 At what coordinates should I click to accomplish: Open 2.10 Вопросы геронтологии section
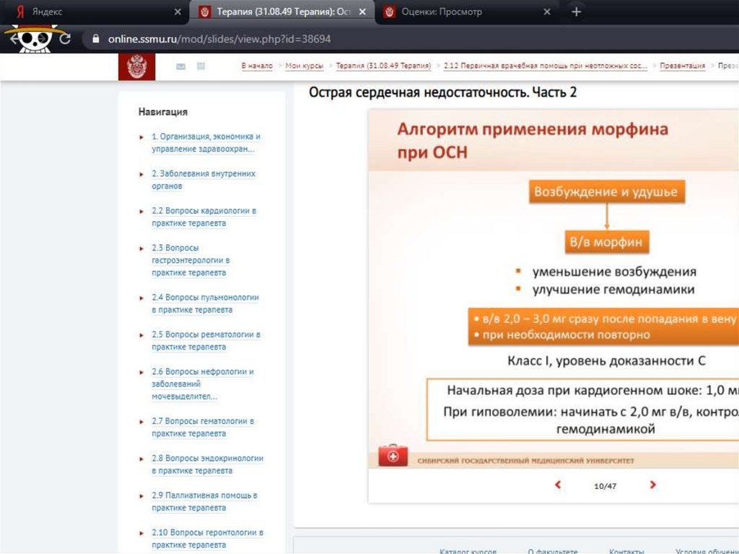tap(207, 538)
